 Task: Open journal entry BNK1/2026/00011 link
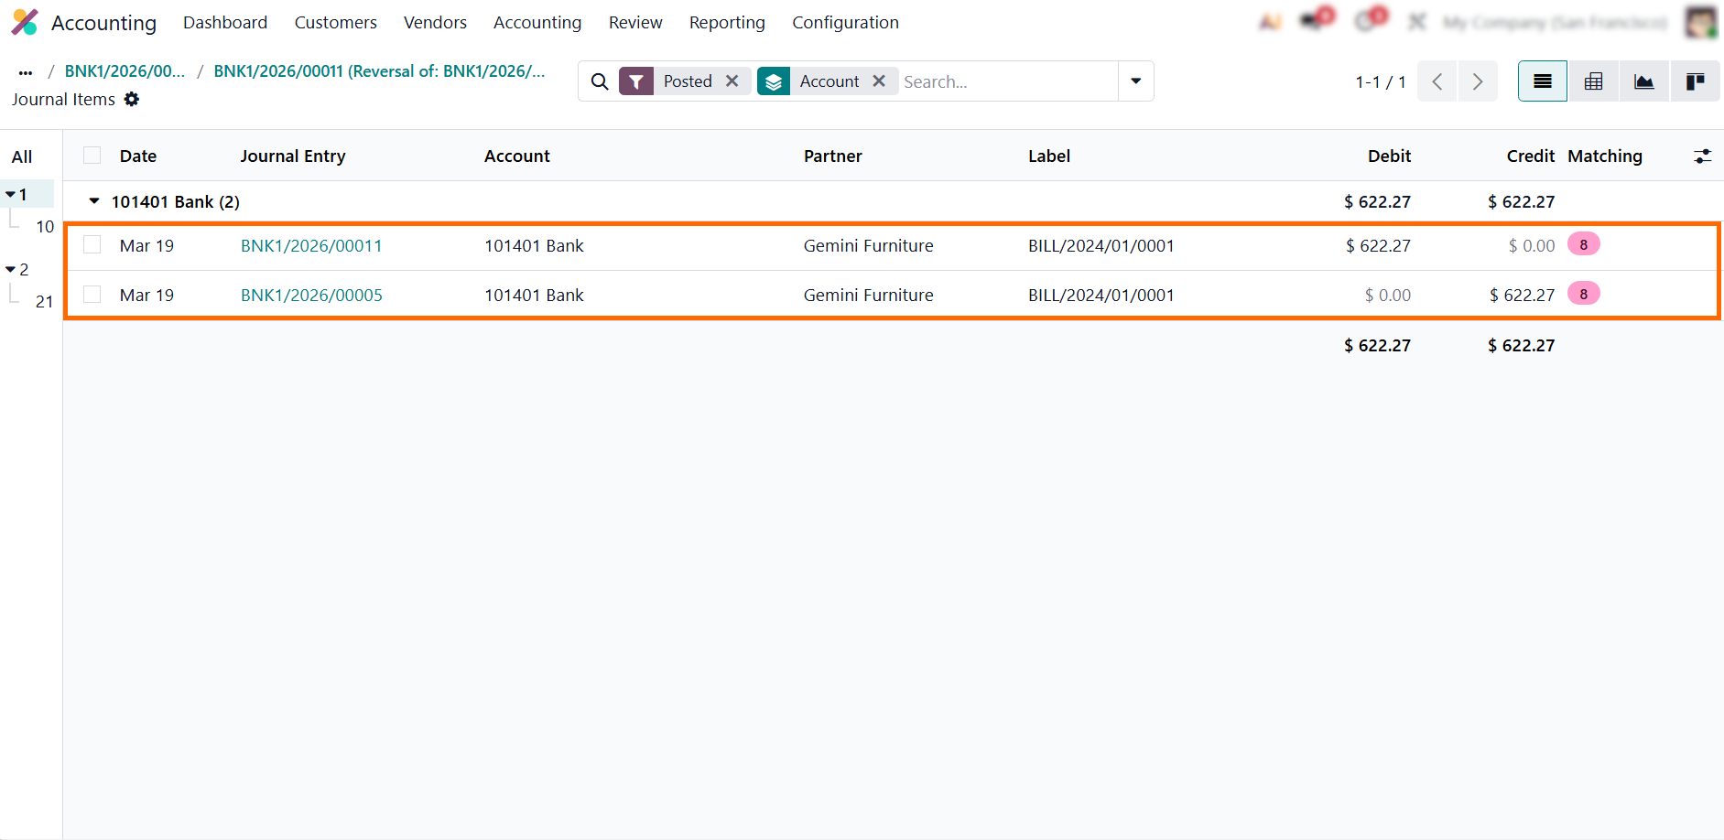[x=311, y=245]
